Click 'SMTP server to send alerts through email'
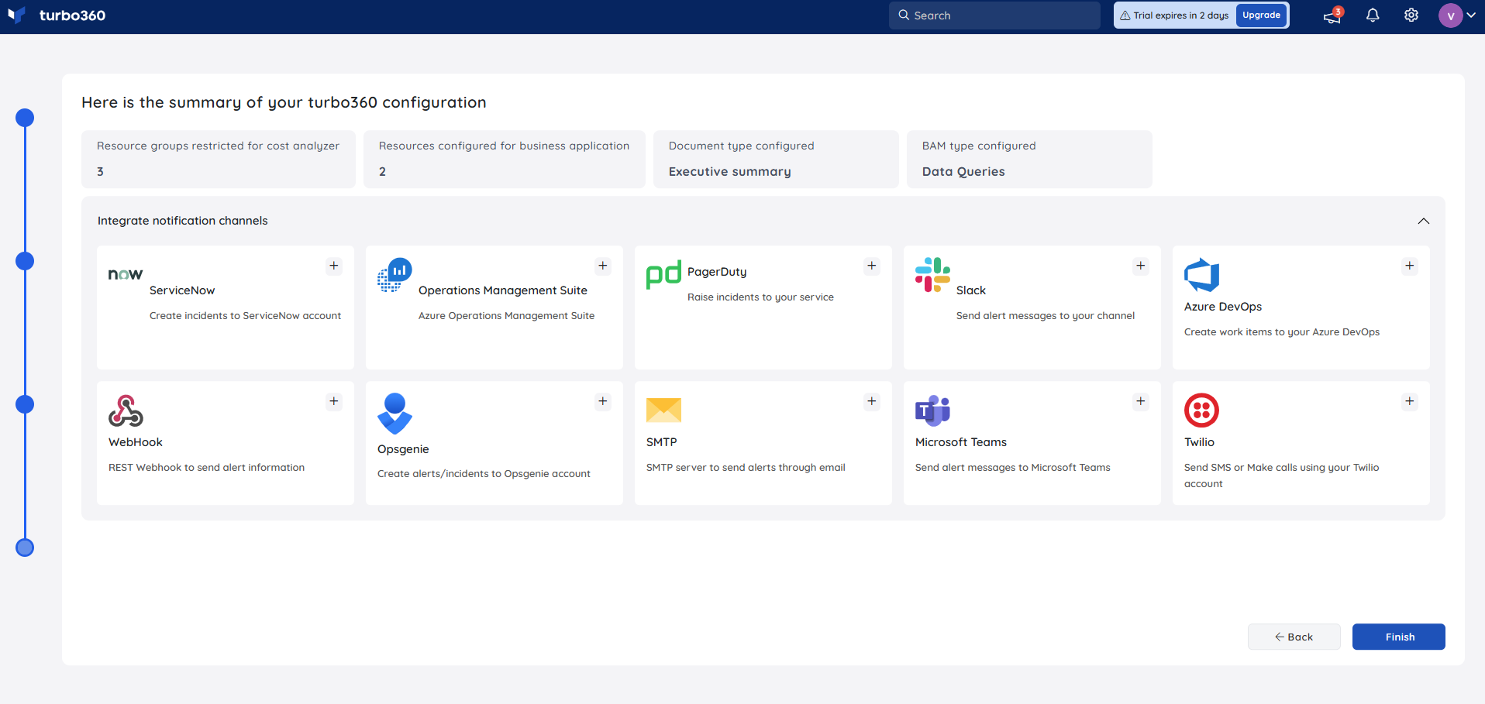 pyautogui.click(x=746, y=468)
